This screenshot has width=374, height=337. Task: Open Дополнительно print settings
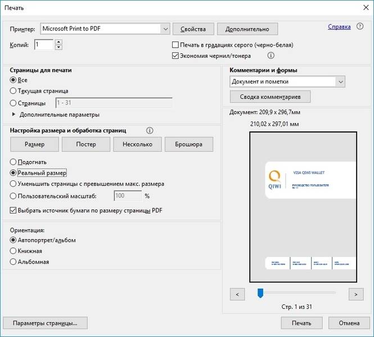[247, 29]
